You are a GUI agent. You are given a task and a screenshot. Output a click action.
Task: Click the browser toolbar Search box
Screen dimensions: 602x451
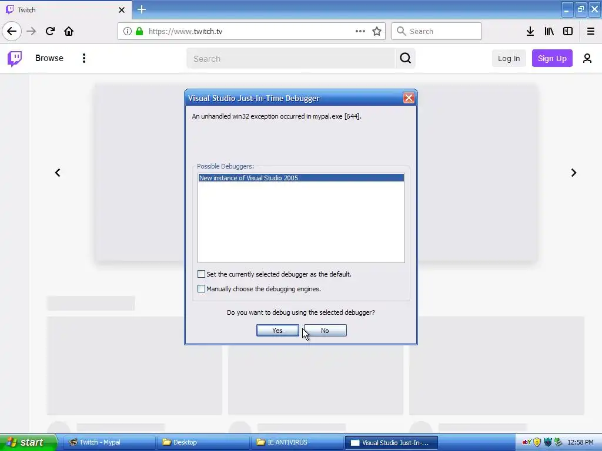(x=436, y=31)
